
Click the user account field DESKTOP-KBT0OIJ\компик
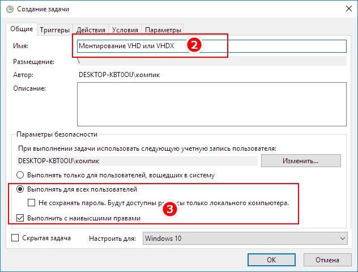coord(137,161)
